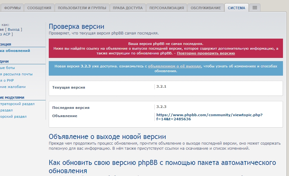The image size is (289, 176).
Task: Open the рассылка почты sidebar link
Action: 16,74
